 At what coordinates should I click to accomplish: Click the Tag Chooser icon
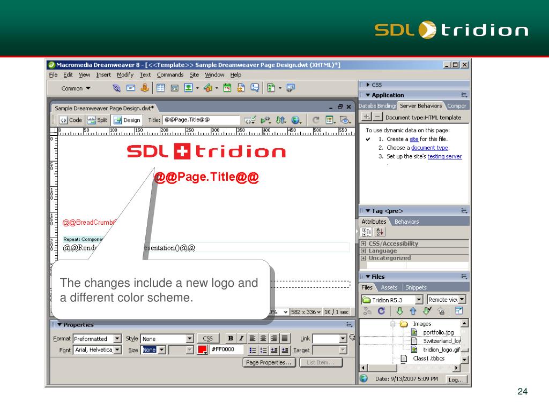point(290,88)
